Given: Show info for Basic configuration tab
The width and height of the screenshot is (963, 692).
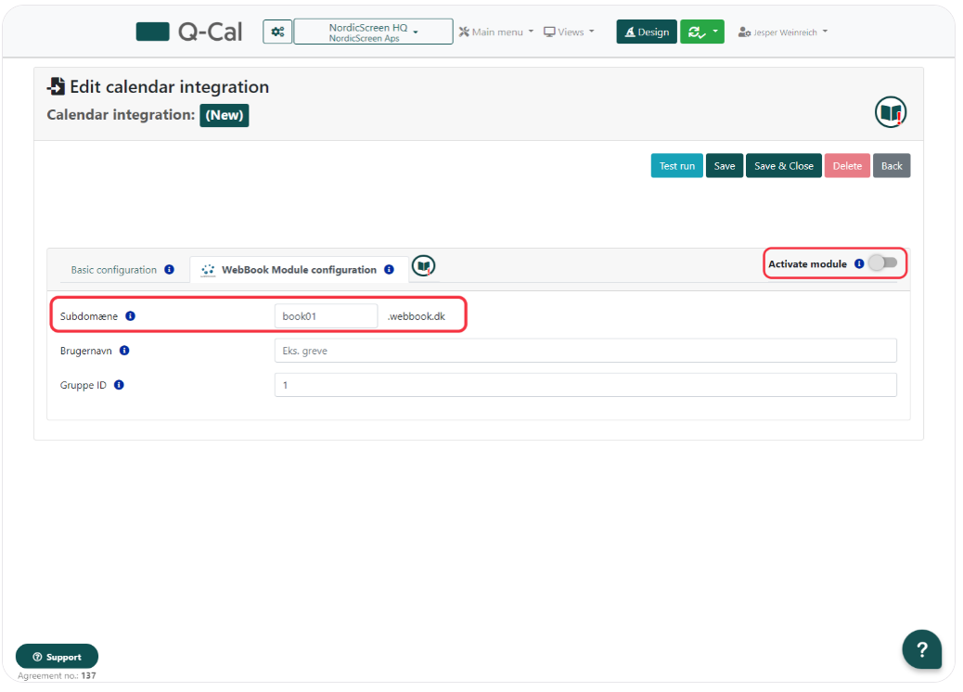Looking at the screenshot, I should click(x=170, y=270).
